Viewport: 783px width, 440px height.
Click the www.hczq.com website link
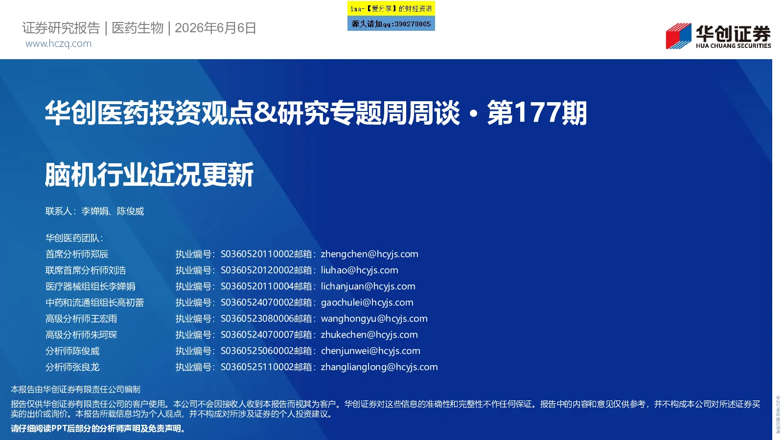[58, 44]
